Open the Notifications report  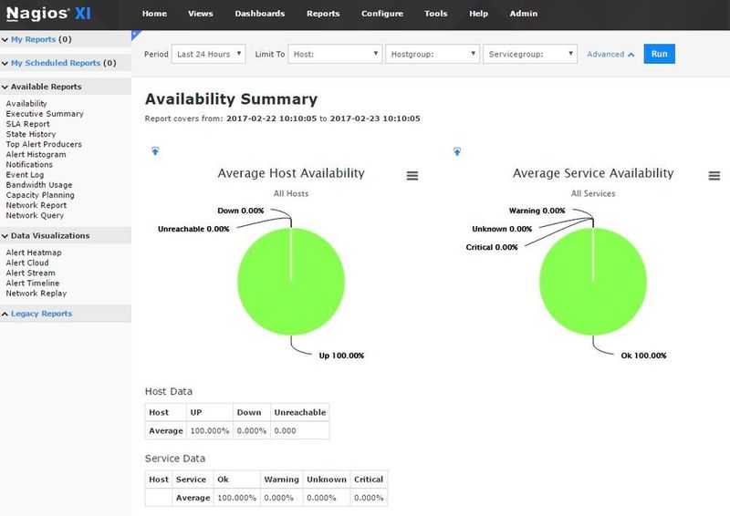(x=29, y=165)
